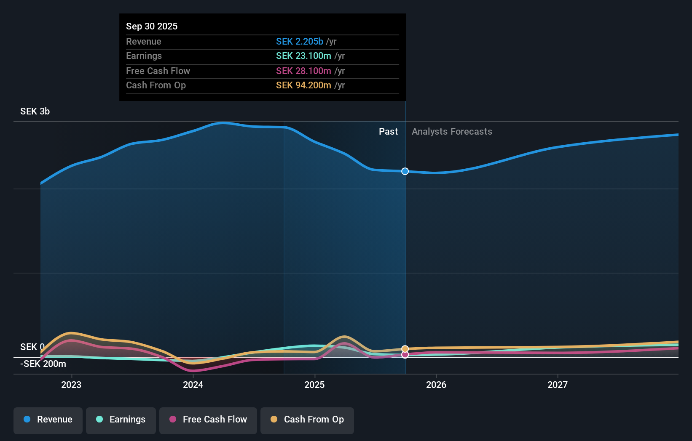This screenshot has height=441, width=692.
Task: Click the highlighted revenue data point circle
Action: tap(405, 171)
